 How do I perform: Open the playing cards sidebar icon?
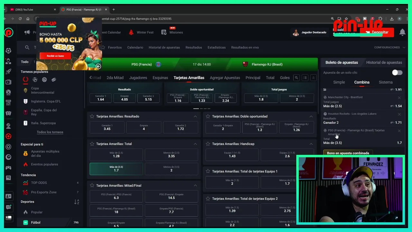[x=9, y=113]
